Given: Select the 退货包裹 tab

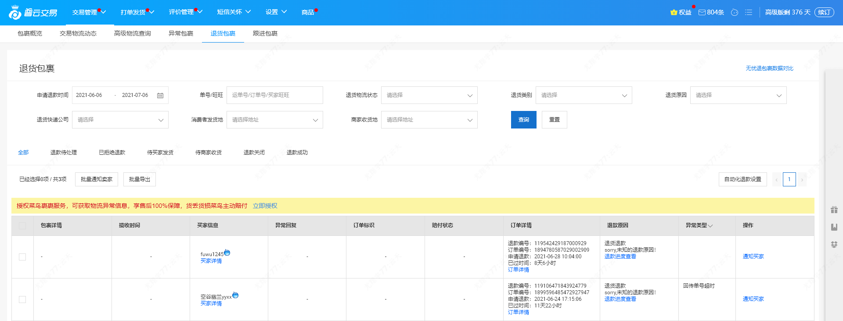Looking at the screenshot, I should [x=223, y=33].
